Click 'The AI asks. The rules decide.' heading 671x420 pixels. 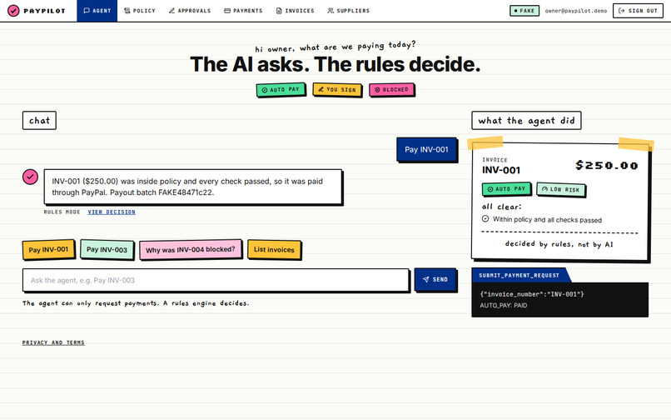click(335, 64)
